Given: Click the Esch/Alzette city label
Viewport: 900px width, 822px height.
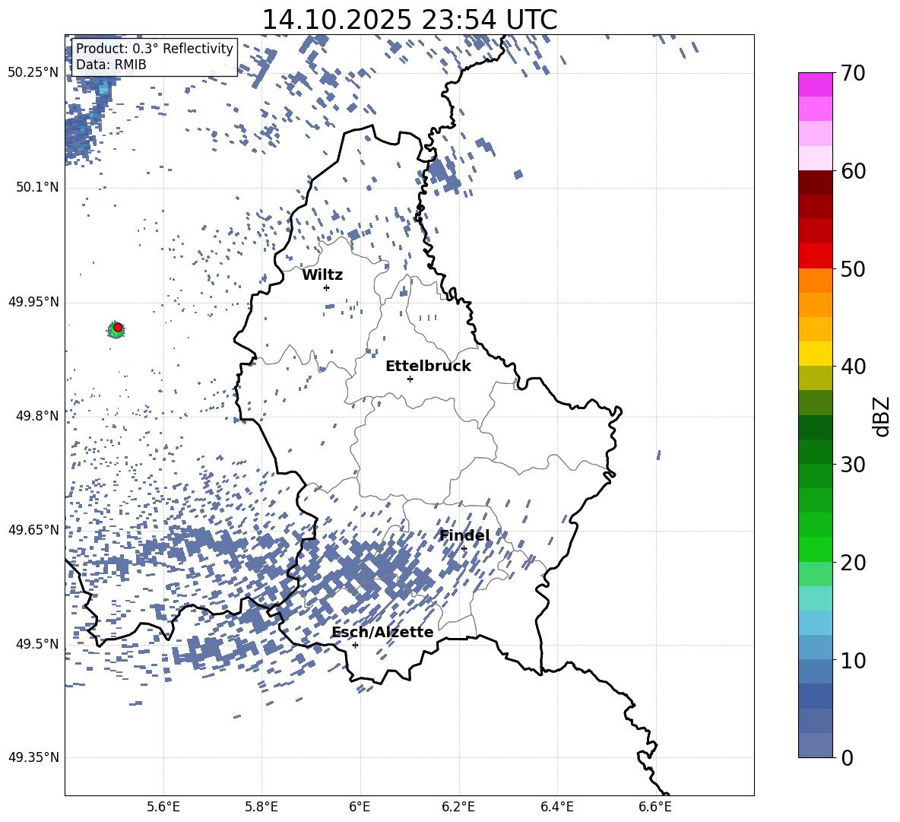Looking at the screenshot, I should click(x=382, y=632).
